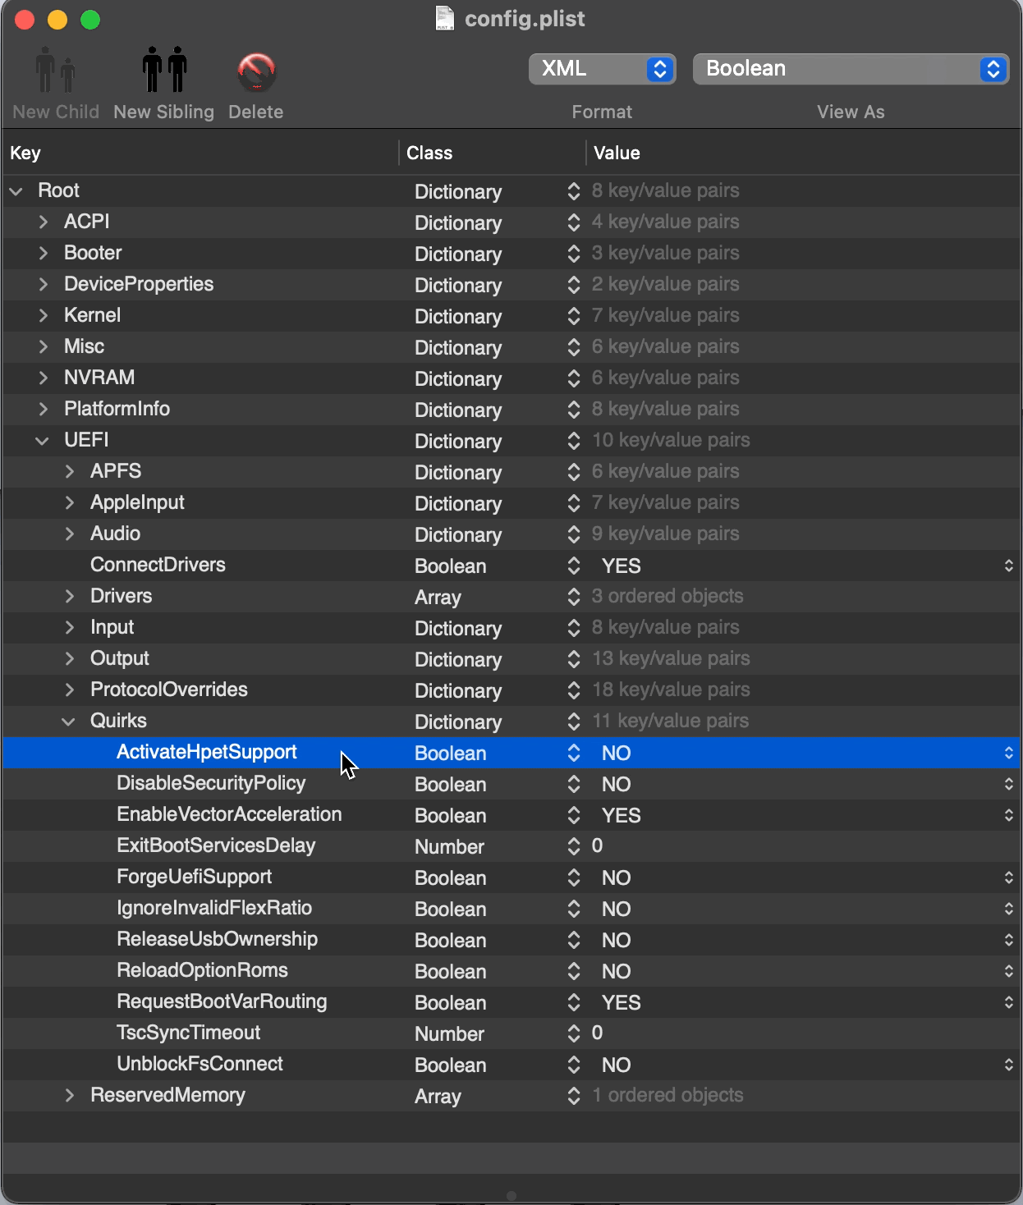The image size is (1023, 1205).
Task: Expand the Kernel dictionary
Action: (x=43, y=315)
